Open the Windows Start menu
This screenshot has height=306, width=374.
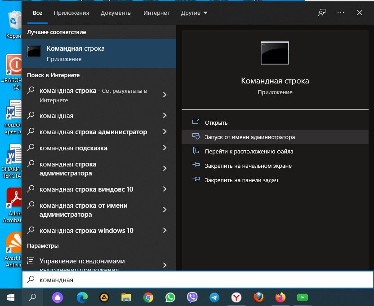click(x=11, y=297)
